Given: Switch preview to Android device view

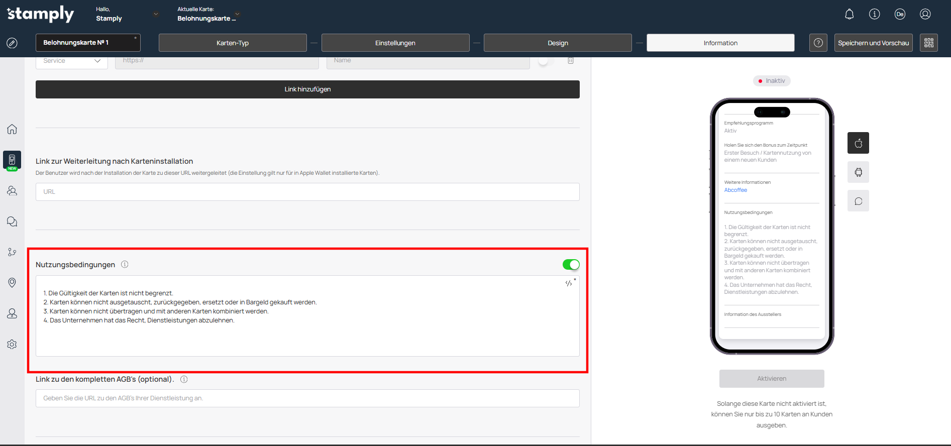Looking at the screenshot, I should pyautogui.click(x=858, y=172).
